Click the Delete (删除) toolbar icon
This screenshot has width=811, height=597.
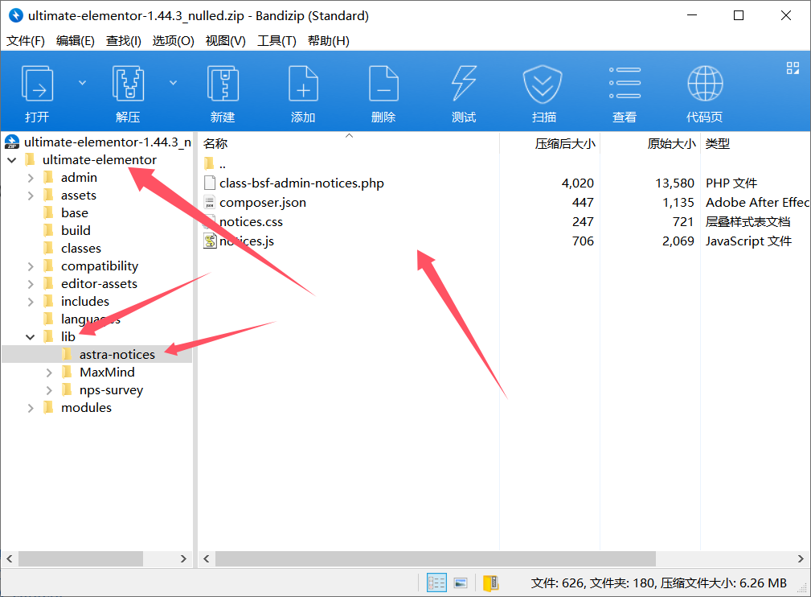(383, 83)
